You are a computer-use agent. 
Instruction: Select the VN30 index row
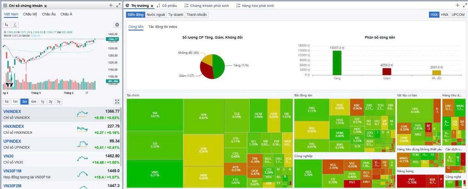[x=61, y=159]
